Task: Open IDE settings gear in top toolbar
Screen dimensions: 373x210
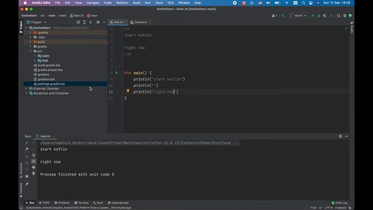Action: (344, 16)
